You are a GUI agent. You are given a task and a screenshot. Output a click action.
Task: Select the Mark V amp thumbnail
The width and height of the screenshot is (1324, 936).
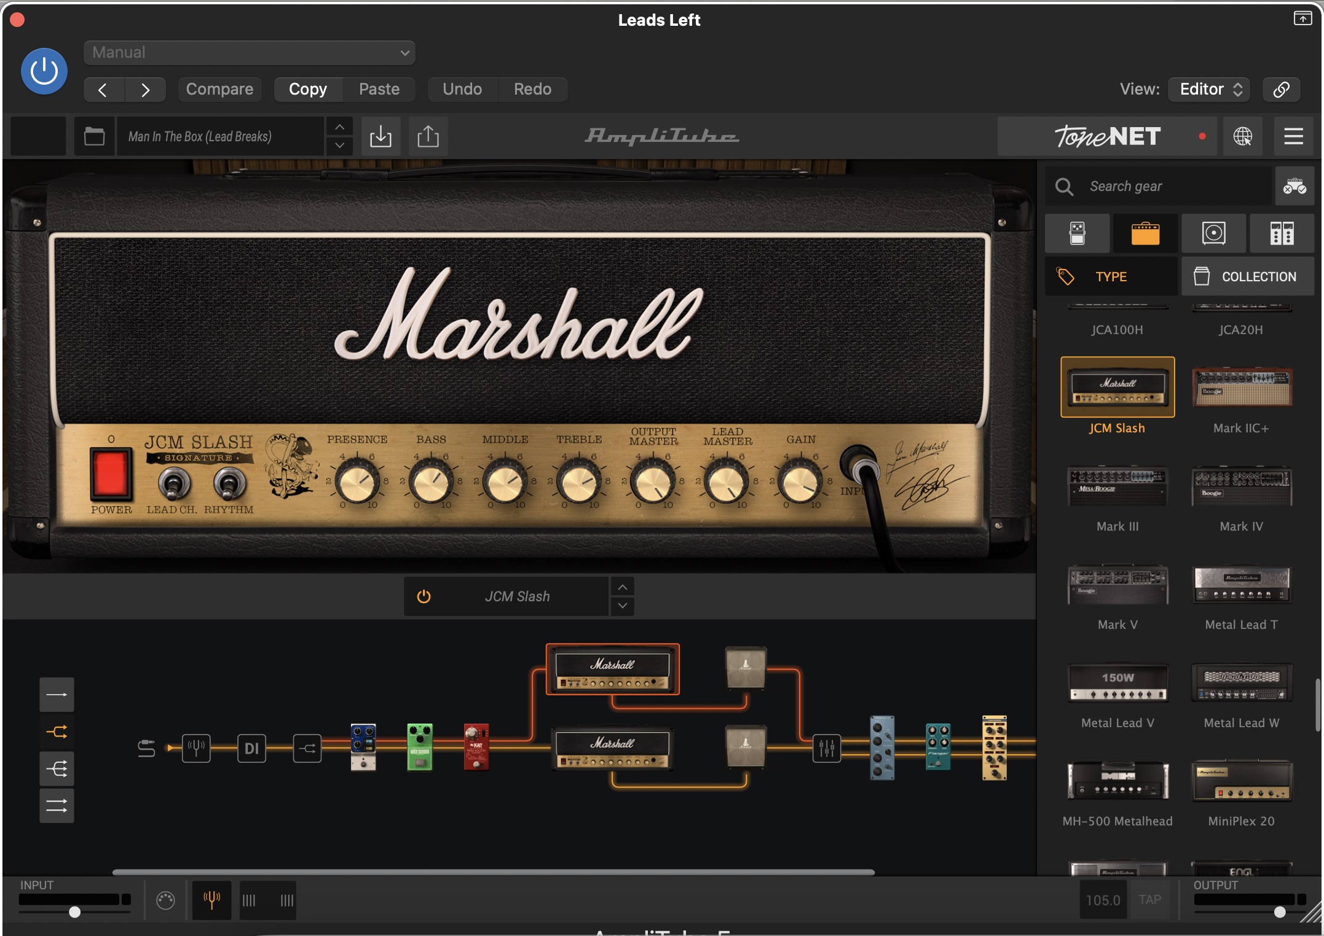(x=1117, y=585)
